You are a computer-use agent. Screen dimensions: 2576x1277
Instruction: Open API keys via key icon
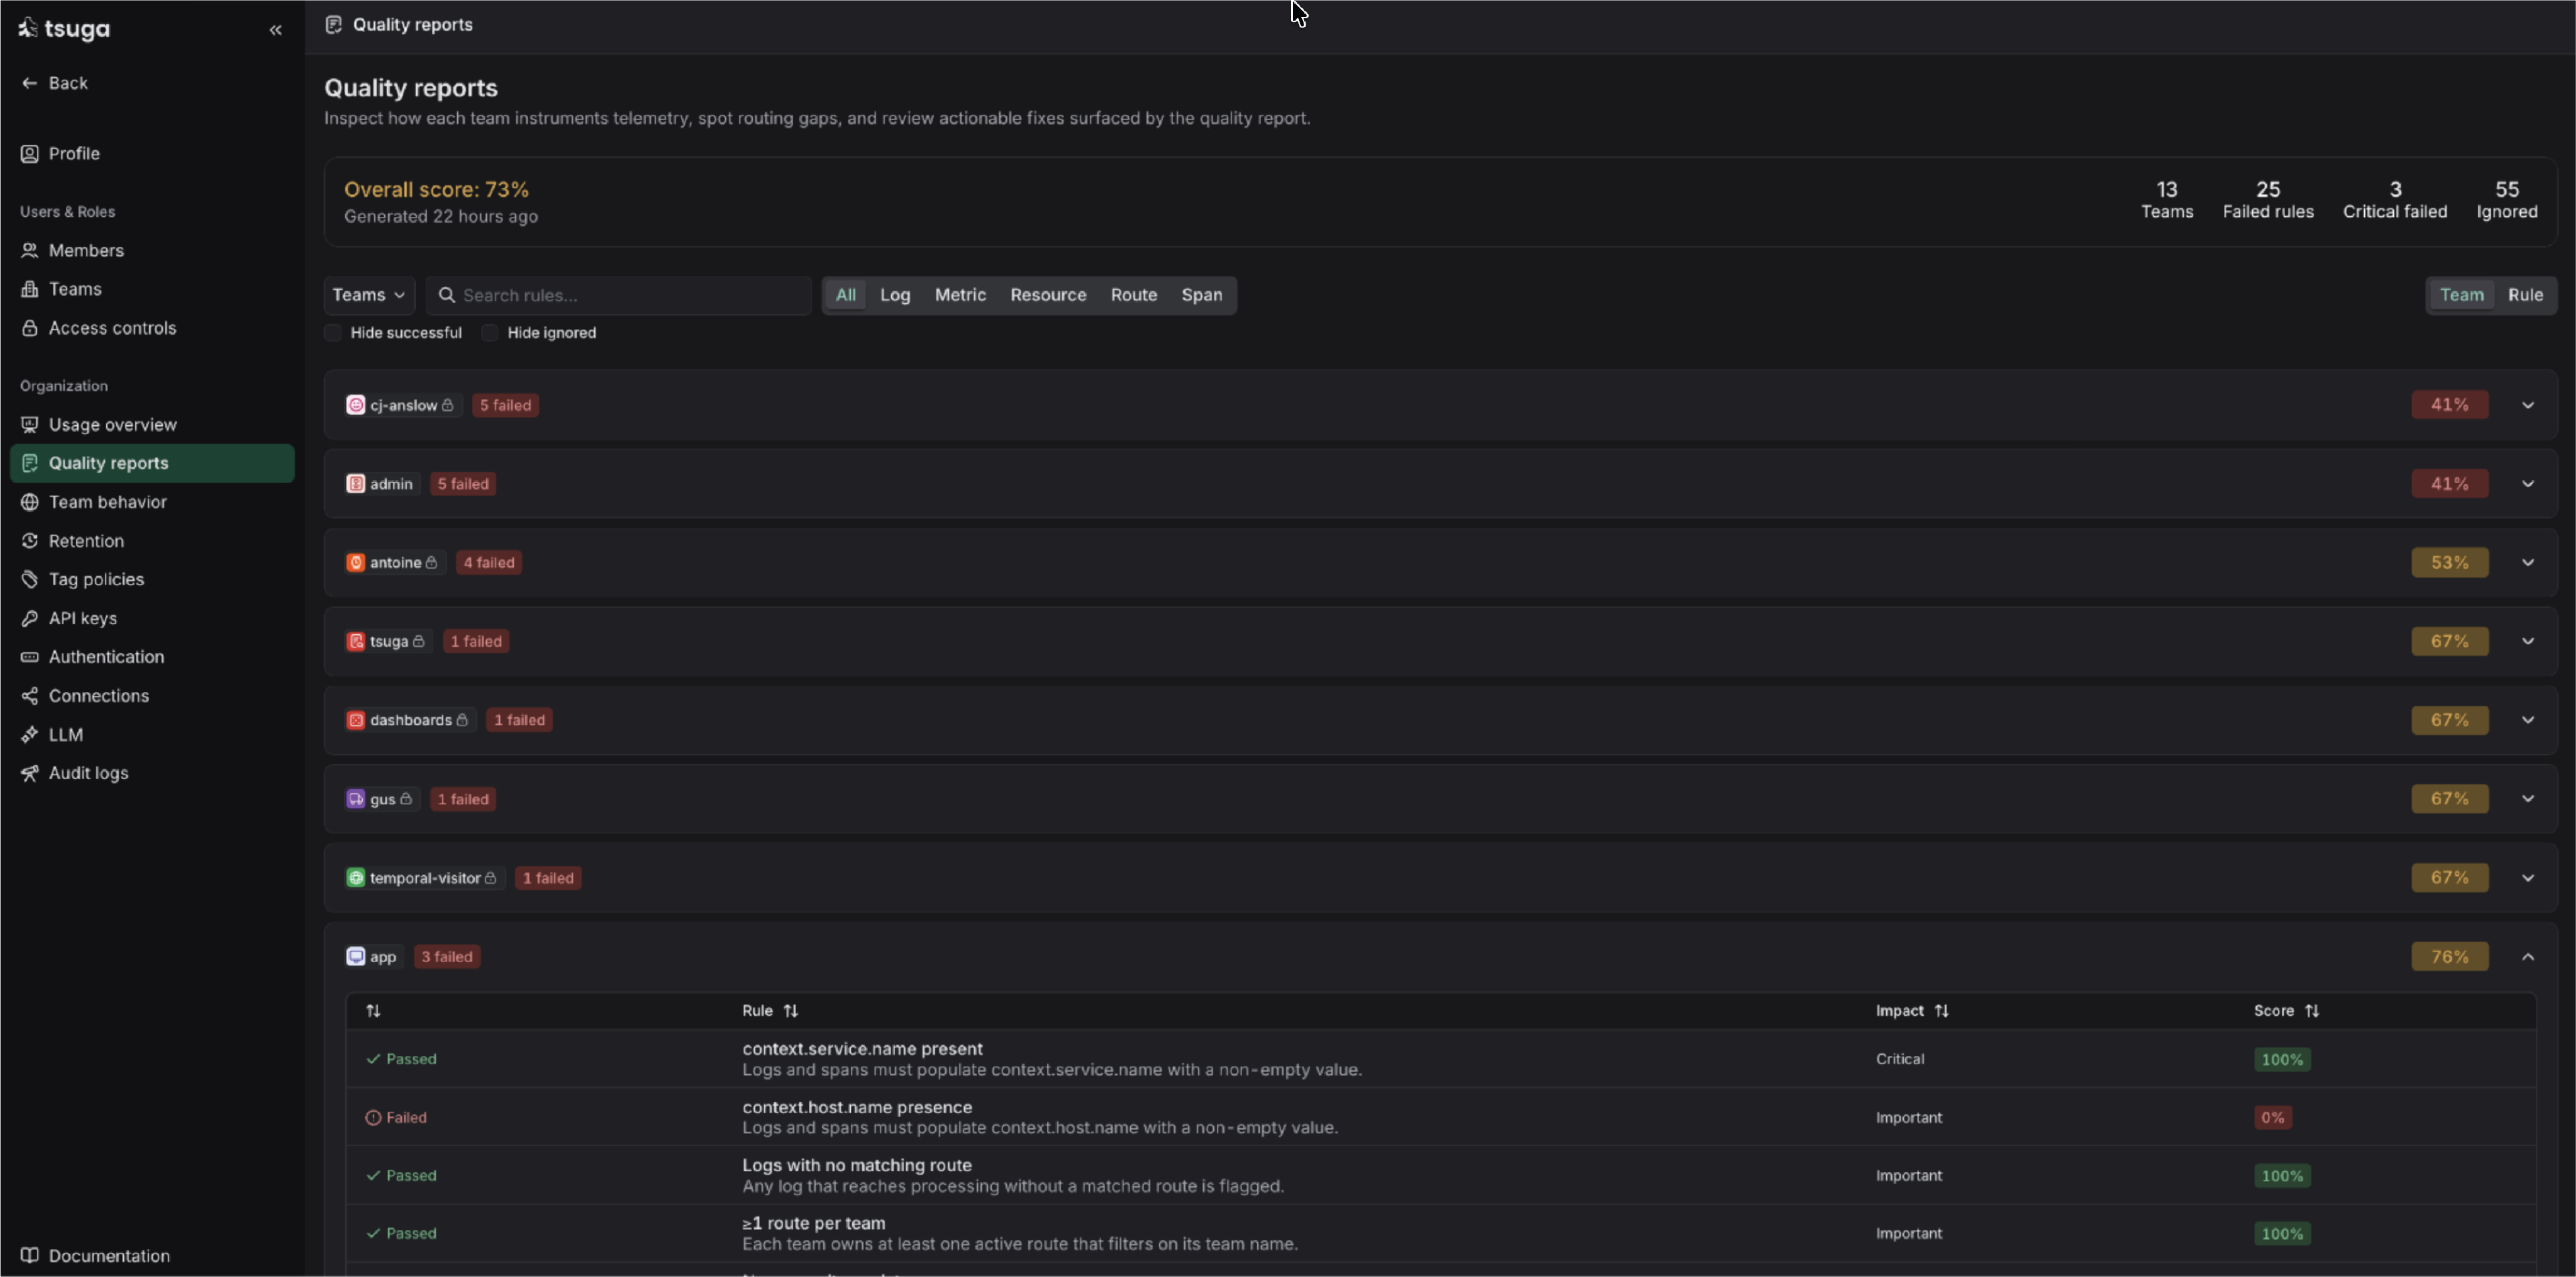(x=30, y=618)
